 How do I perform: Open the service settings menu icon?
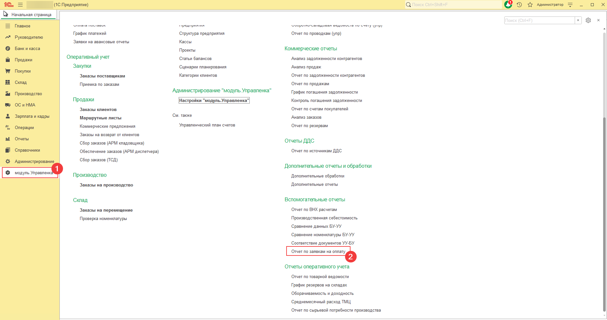(570, 5)
